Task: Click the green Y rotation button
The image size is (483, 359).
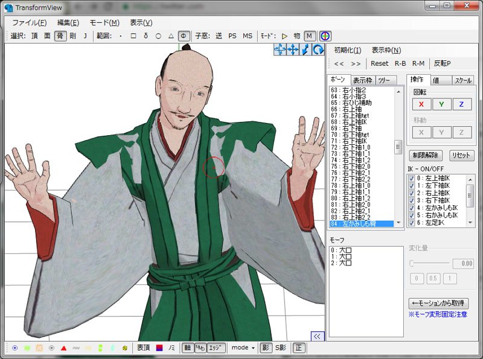Action: 441,104
